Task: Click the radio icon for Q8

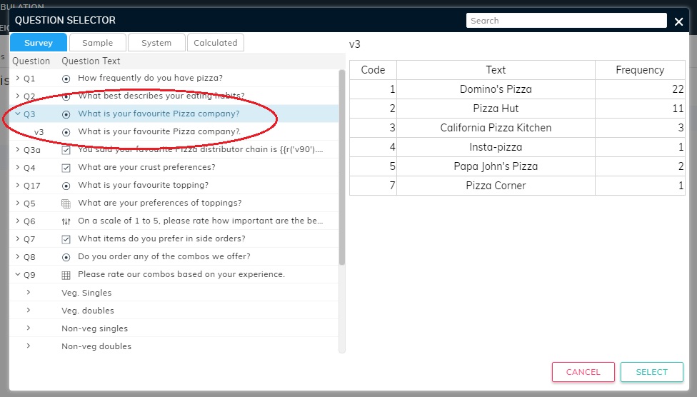Action: (x=66, y=257)
